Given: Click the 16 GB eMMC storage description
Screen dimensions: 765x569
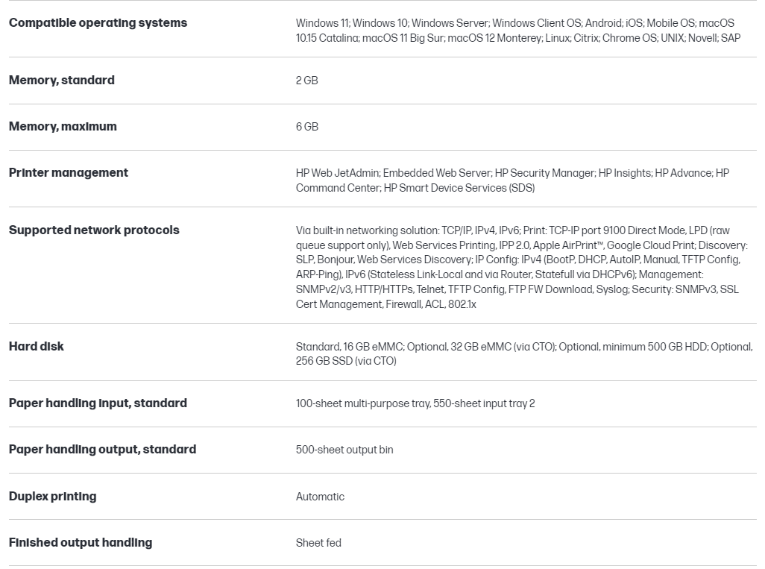Looking at the screenshot, I should tap(523, 354).
